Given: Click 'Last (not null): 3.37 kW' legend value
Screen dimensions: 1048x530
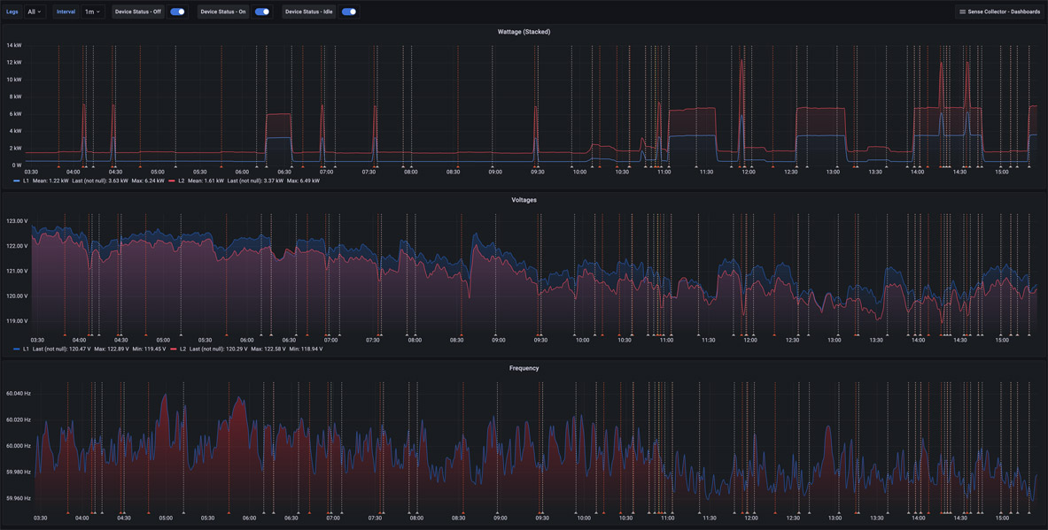Looking at the screenshot, I should 255,181.
